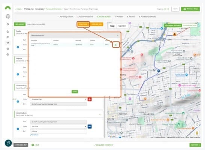
Task: Click the sidebar icon below the paper plane
Action: pyautogui.click(x=8, y=49)
